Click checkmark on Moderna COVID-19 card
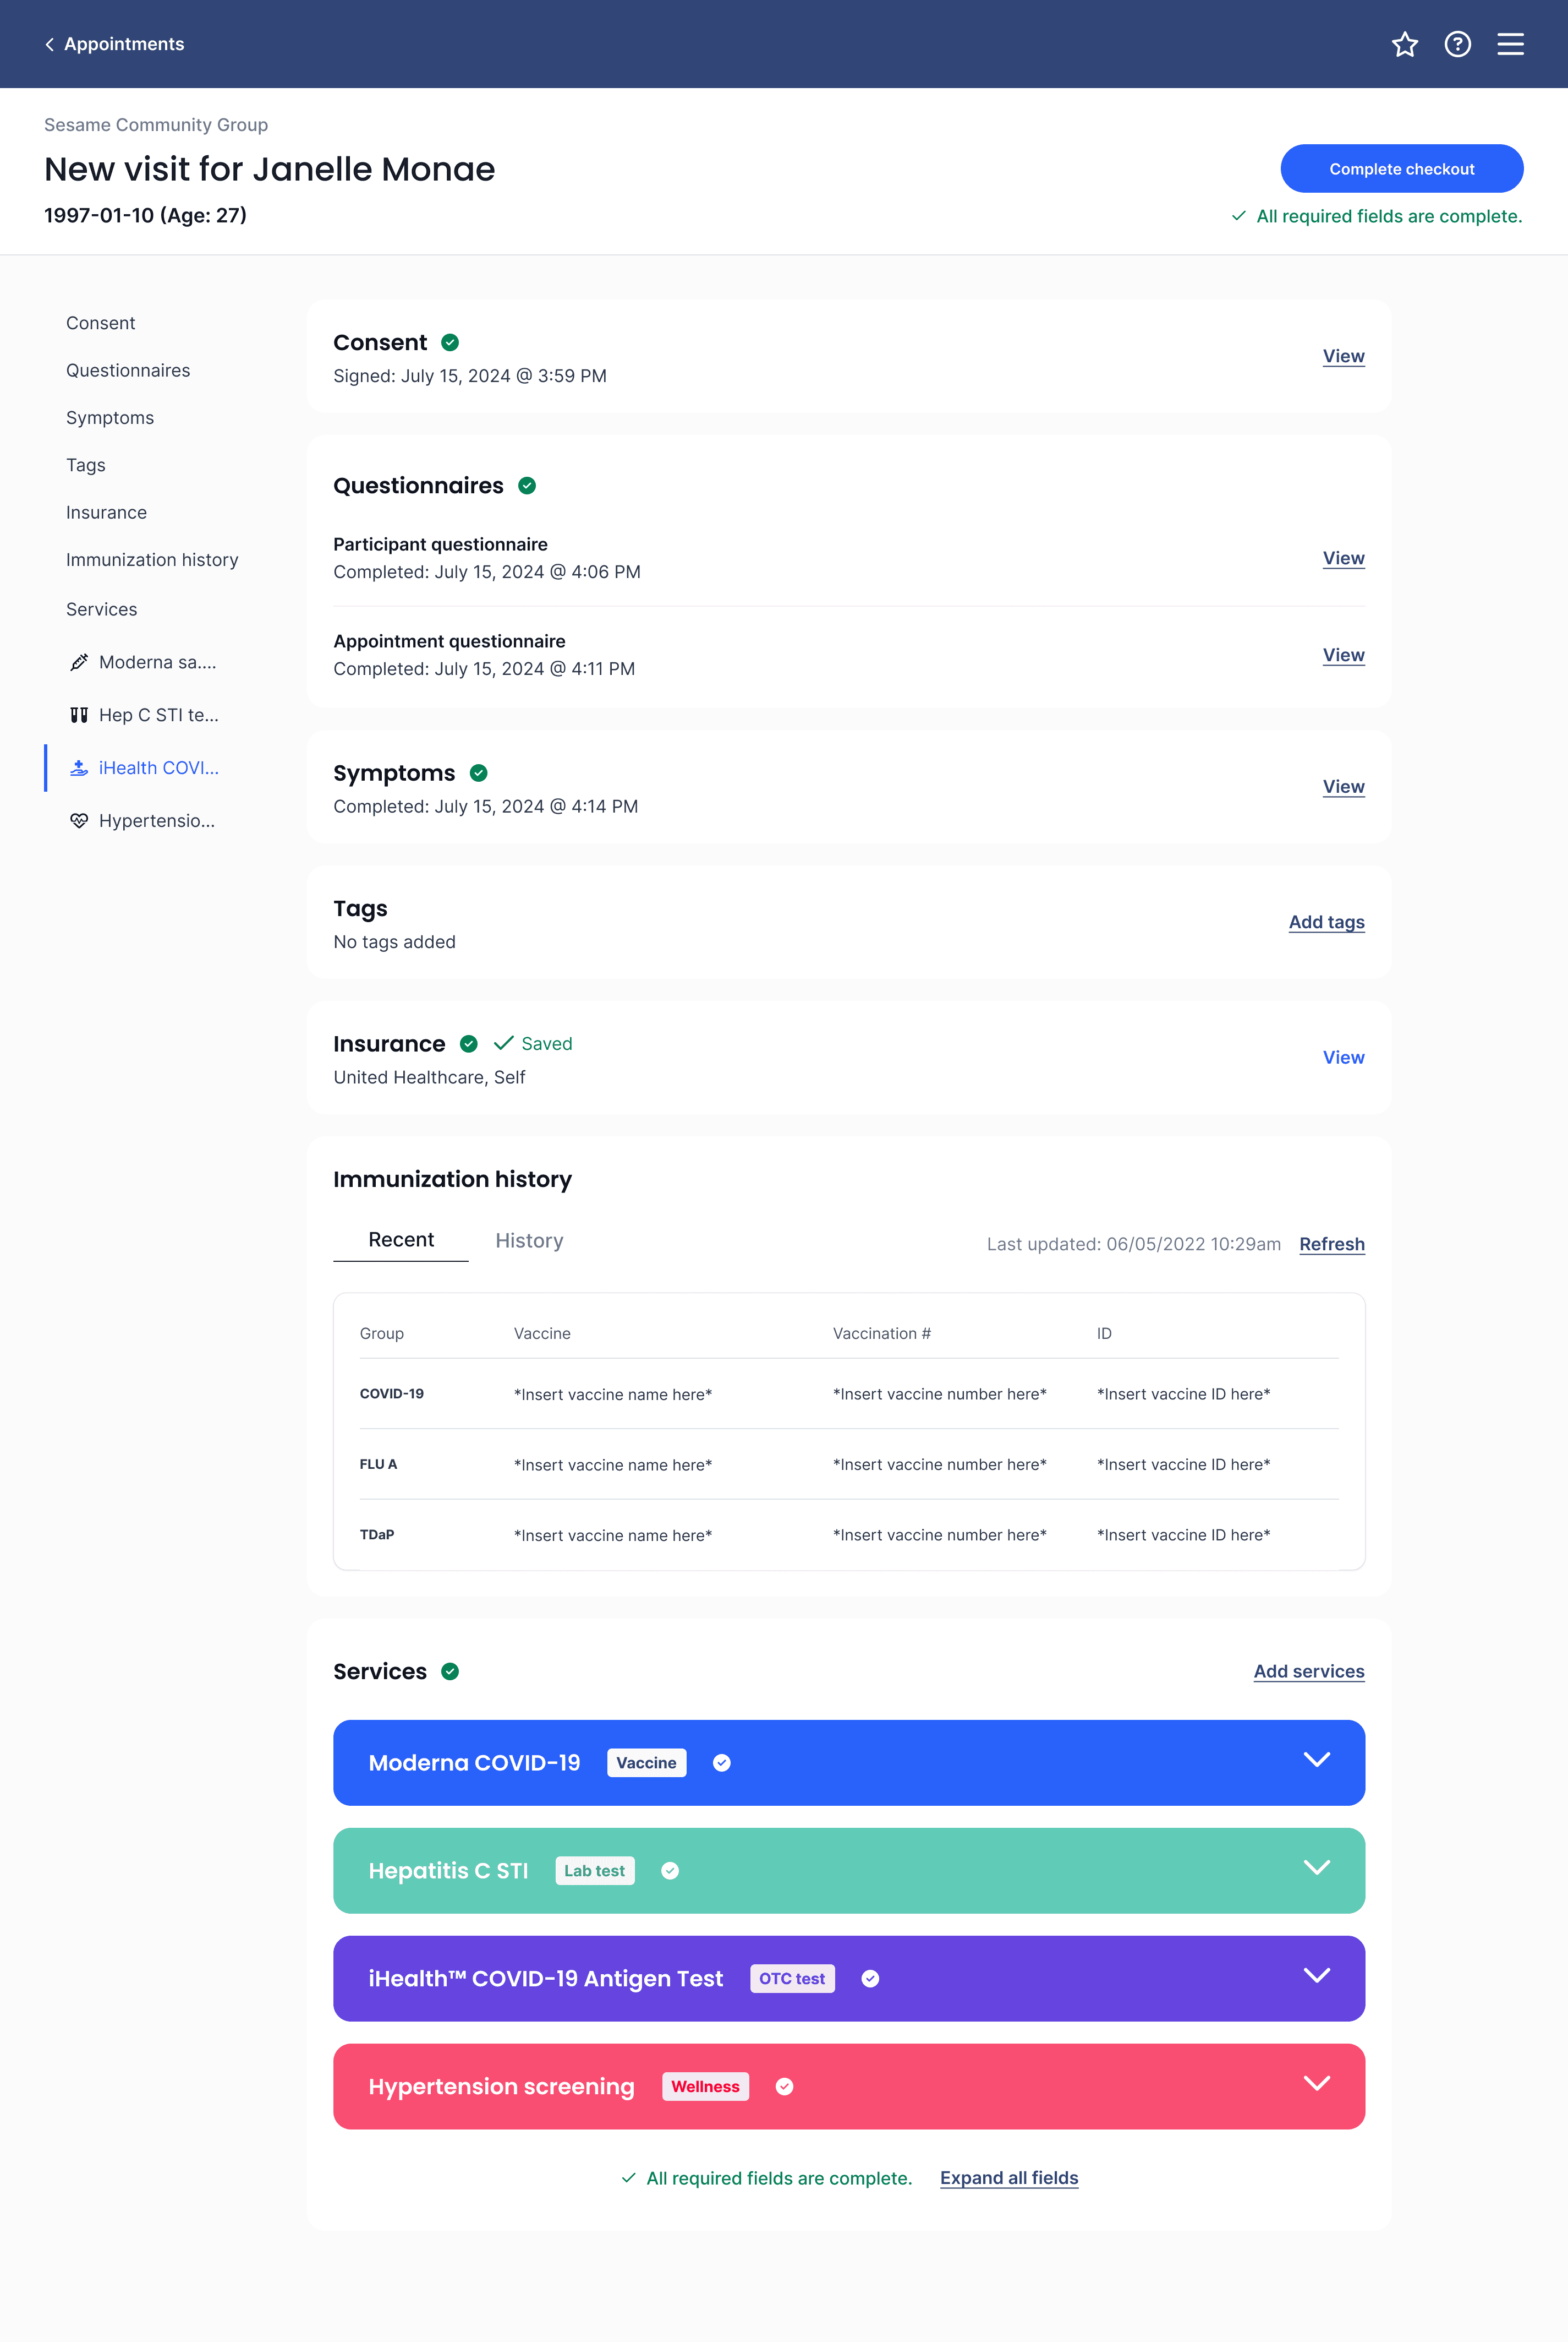Image resolution: width=1568 pixels, height=2342 pixels. click(x=721, y=1763)
